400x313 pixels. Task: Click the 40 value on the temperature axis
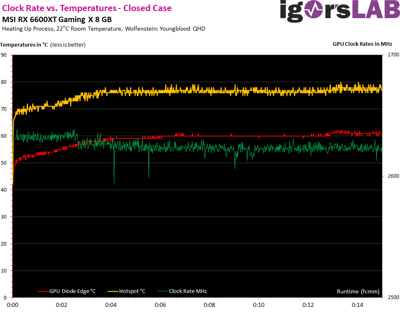[x=4, y=190]
